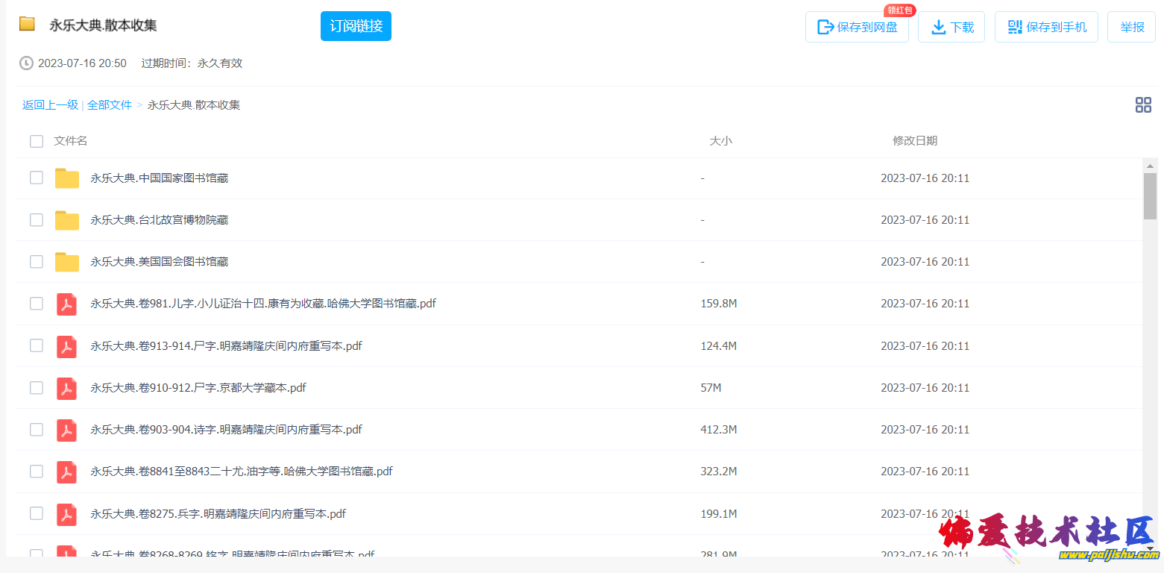Switch to 全部文件 breadcrumb tab
1164x573 pixels.
click(110, 104)
